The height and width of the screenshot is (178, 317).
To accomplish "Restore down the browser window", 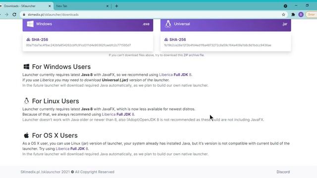I will (307, 5).
